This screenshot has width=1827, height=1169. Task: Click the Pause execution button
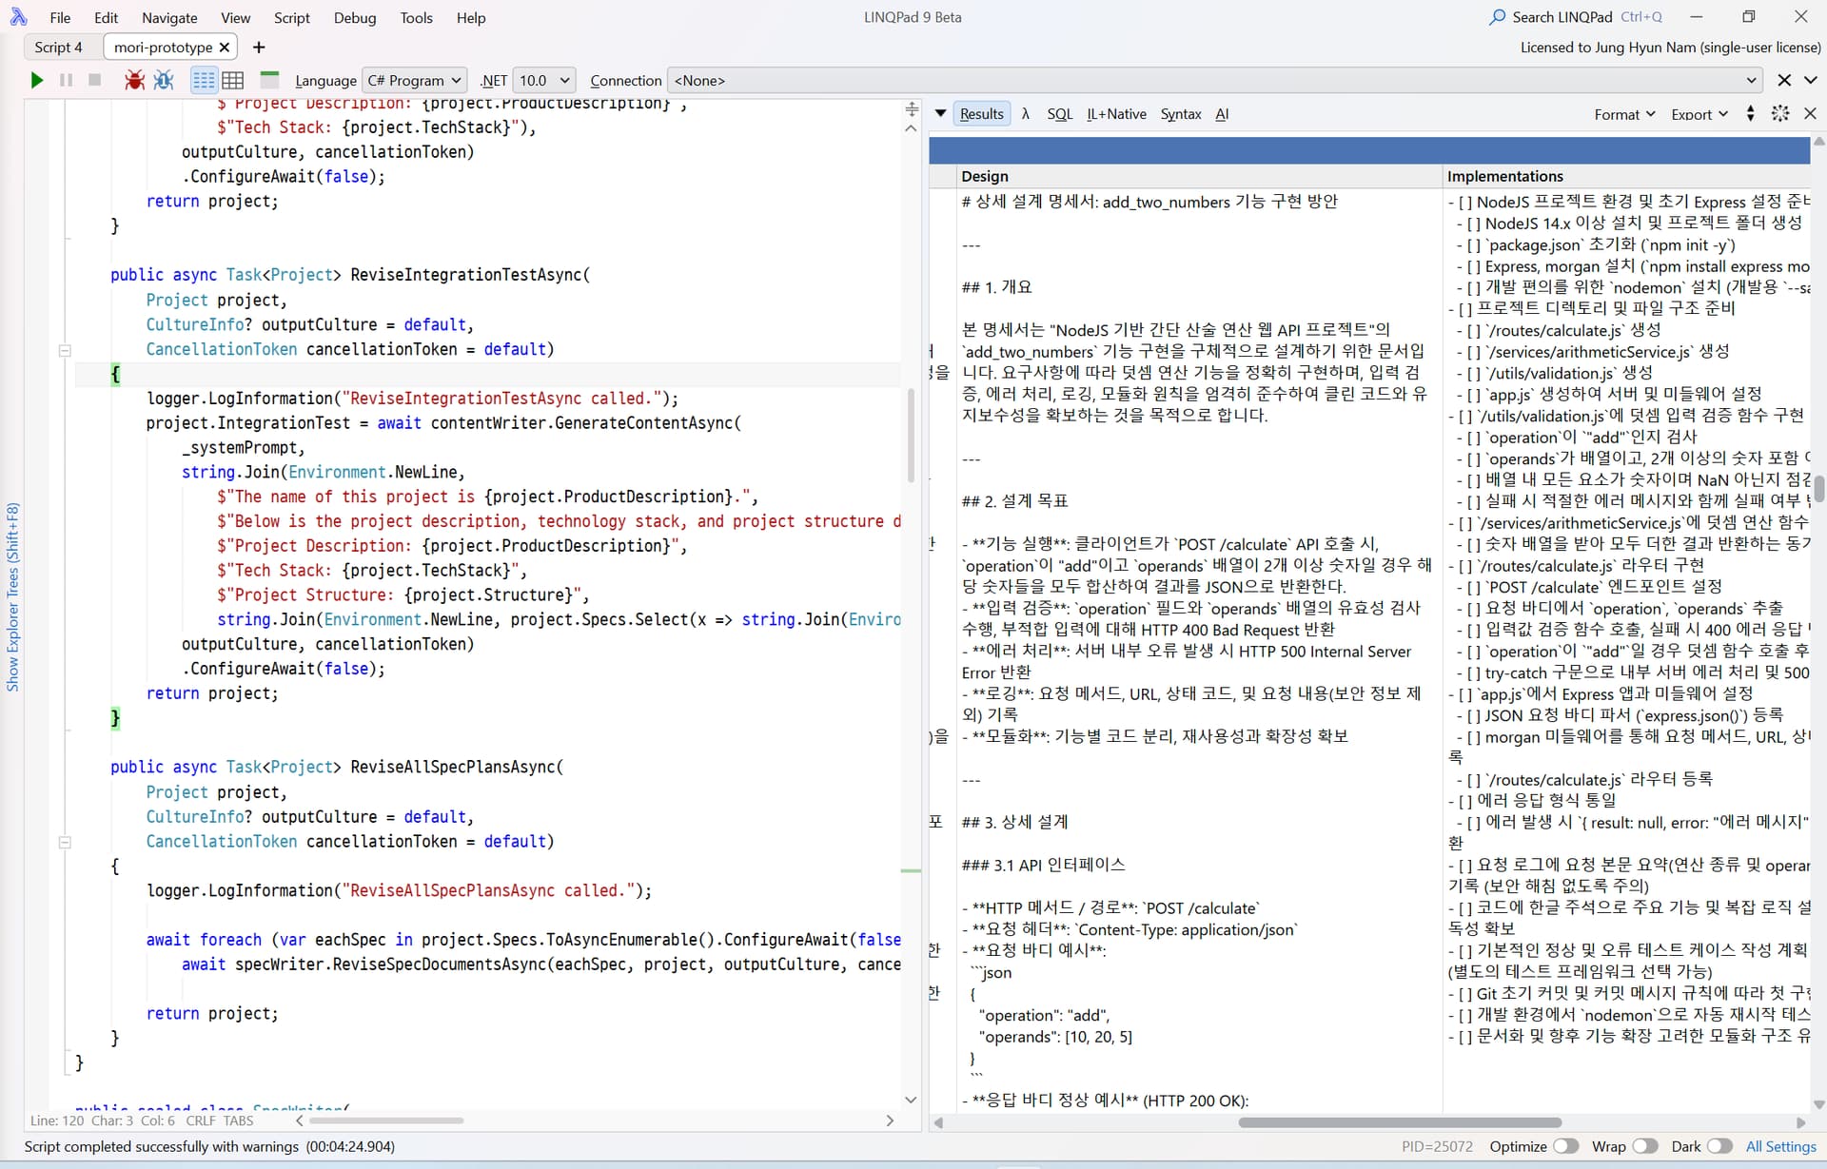[x=66, y=81]
